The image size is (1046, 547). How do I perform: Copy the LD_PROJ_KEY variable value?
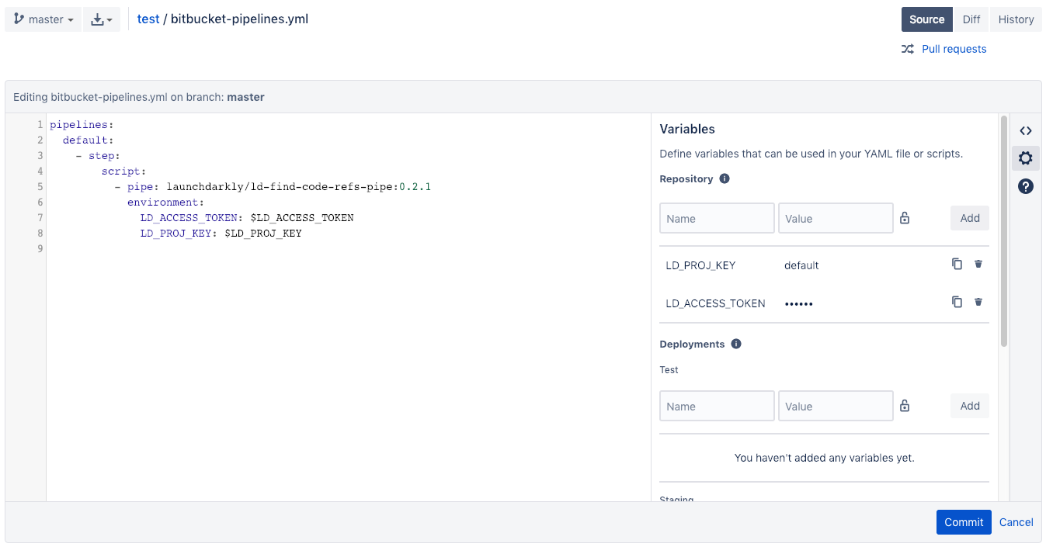coord(957,264)
